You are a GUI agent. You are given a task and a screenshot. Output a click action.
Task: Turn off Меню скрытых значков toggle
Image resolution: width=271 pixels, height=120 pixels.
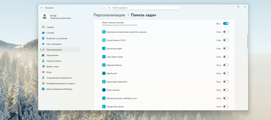pos(226,24)
